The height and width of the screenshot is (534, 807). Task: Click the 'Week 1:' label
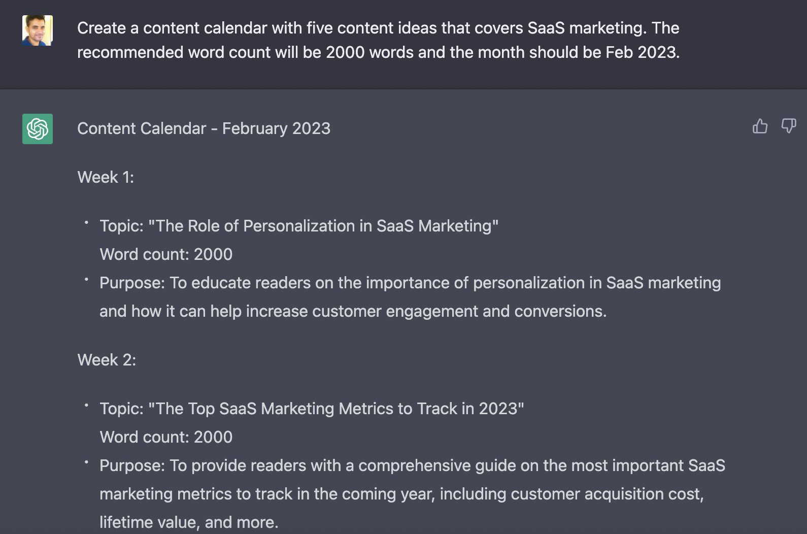[x=106, y=177]
